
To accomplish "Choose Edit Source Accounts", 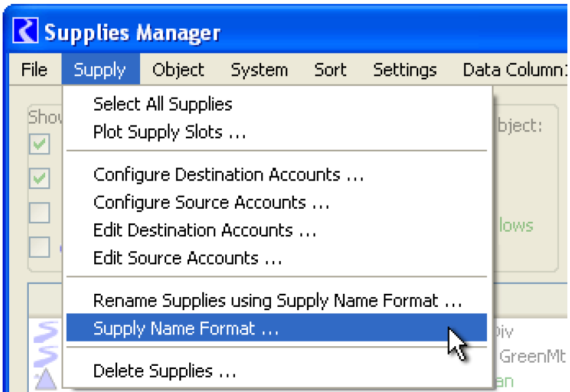I will (x=187, y=258).
